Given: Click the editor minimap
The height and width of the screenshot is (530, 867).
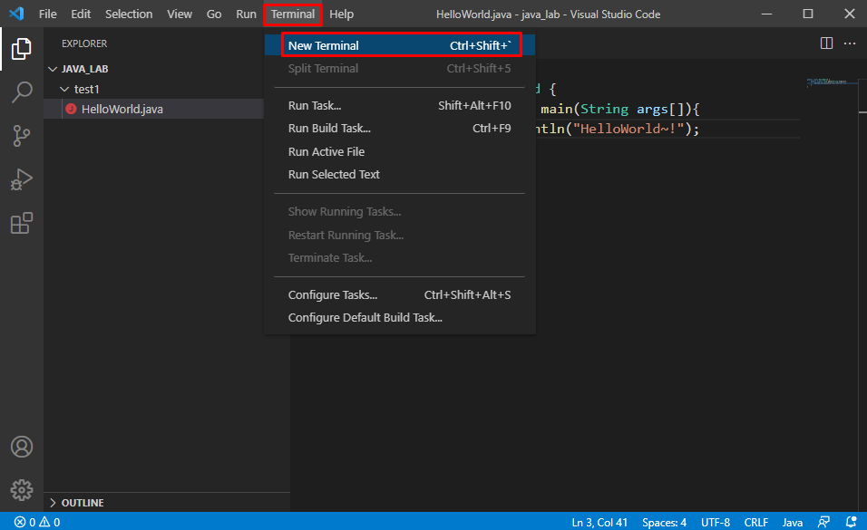Looking at the screenshot, I should tap(832, 83).
